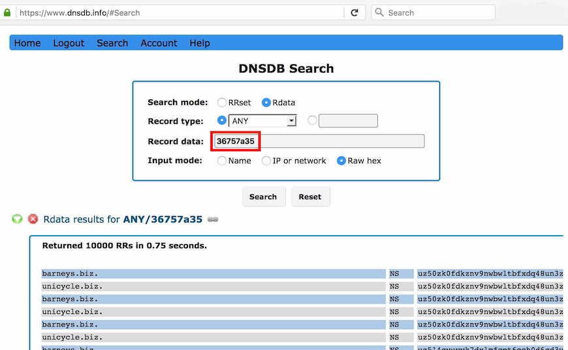Click the first barneys.biz. result row

tap(213, 274)
